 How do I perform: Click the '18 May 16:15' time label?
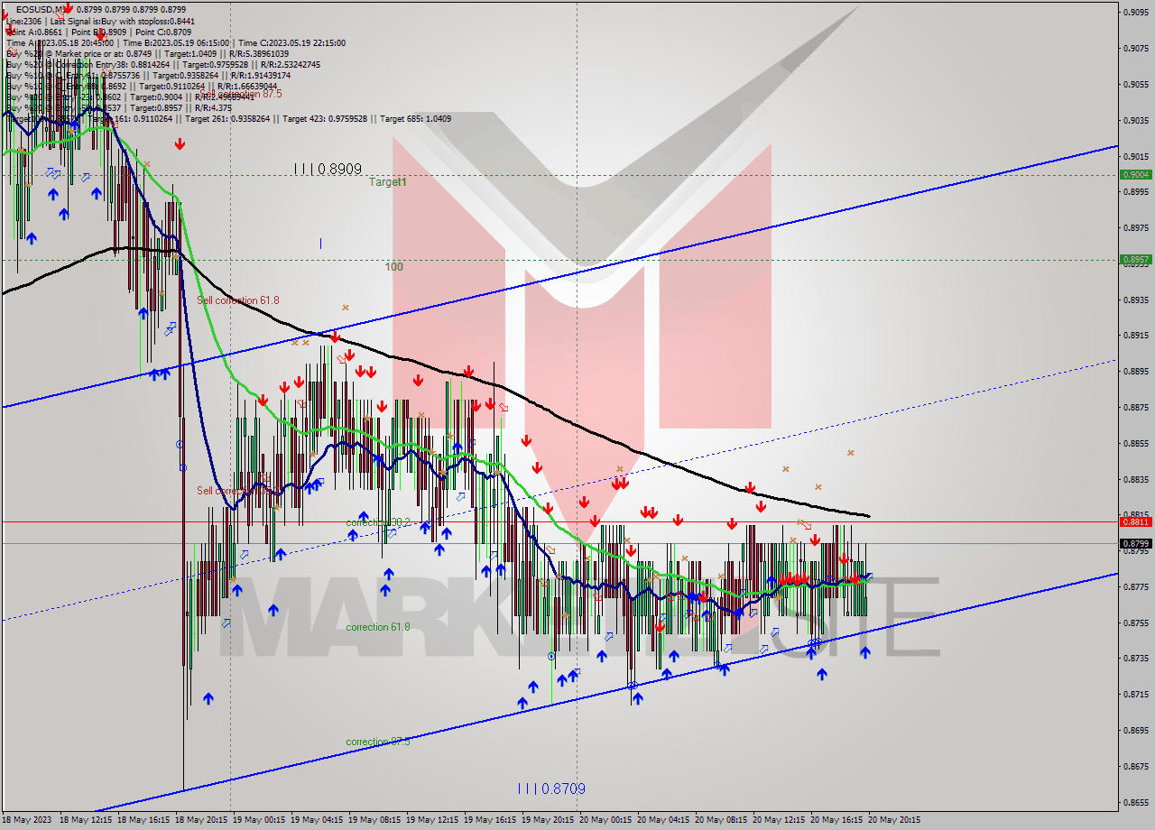click(x=143, y=820)
